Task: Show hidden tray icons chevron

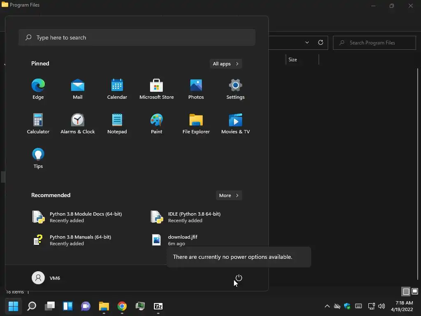Action: pyautogui.click(x=327, y=306)
